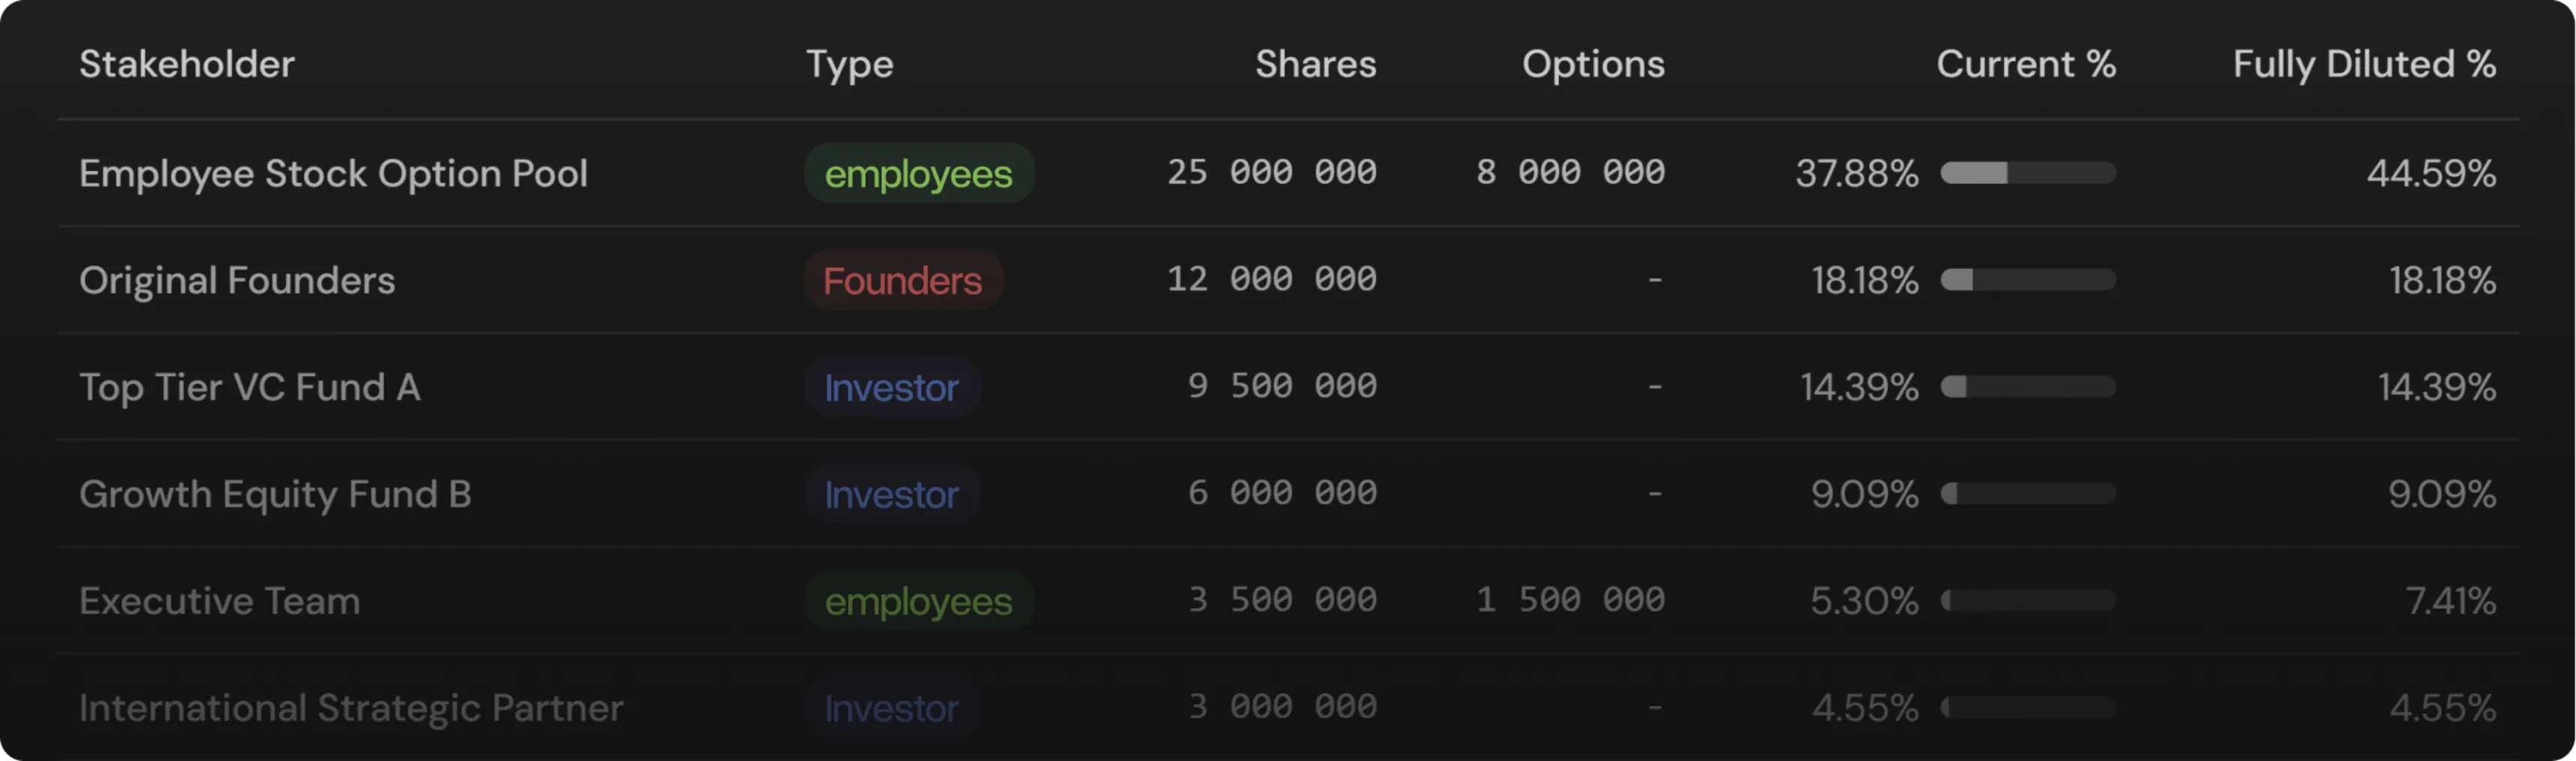Screen dimensions: 2576x761
Task: Select the Growth Equity Fund B name
Action: 275,494
